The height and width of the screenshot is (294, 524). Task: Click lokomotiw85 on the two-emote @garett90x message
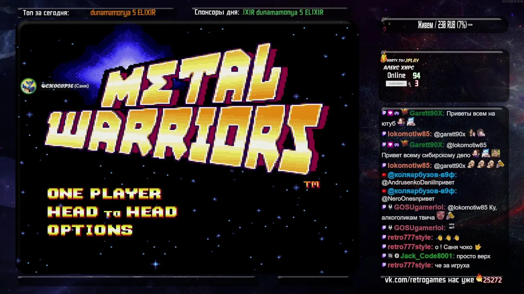click(410, 134)
